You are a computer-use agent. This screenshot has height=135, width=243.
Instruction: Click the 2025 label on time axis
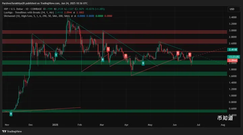[56, 125]
